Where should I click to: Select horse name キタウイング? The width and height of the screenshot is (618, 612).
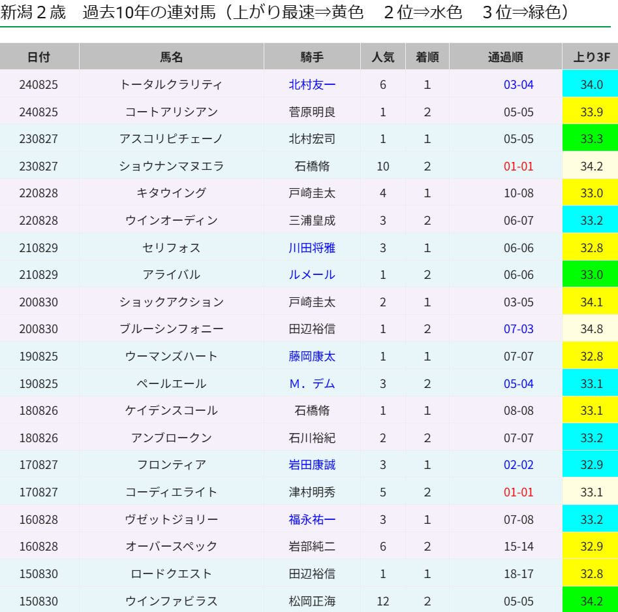(172, 193)
